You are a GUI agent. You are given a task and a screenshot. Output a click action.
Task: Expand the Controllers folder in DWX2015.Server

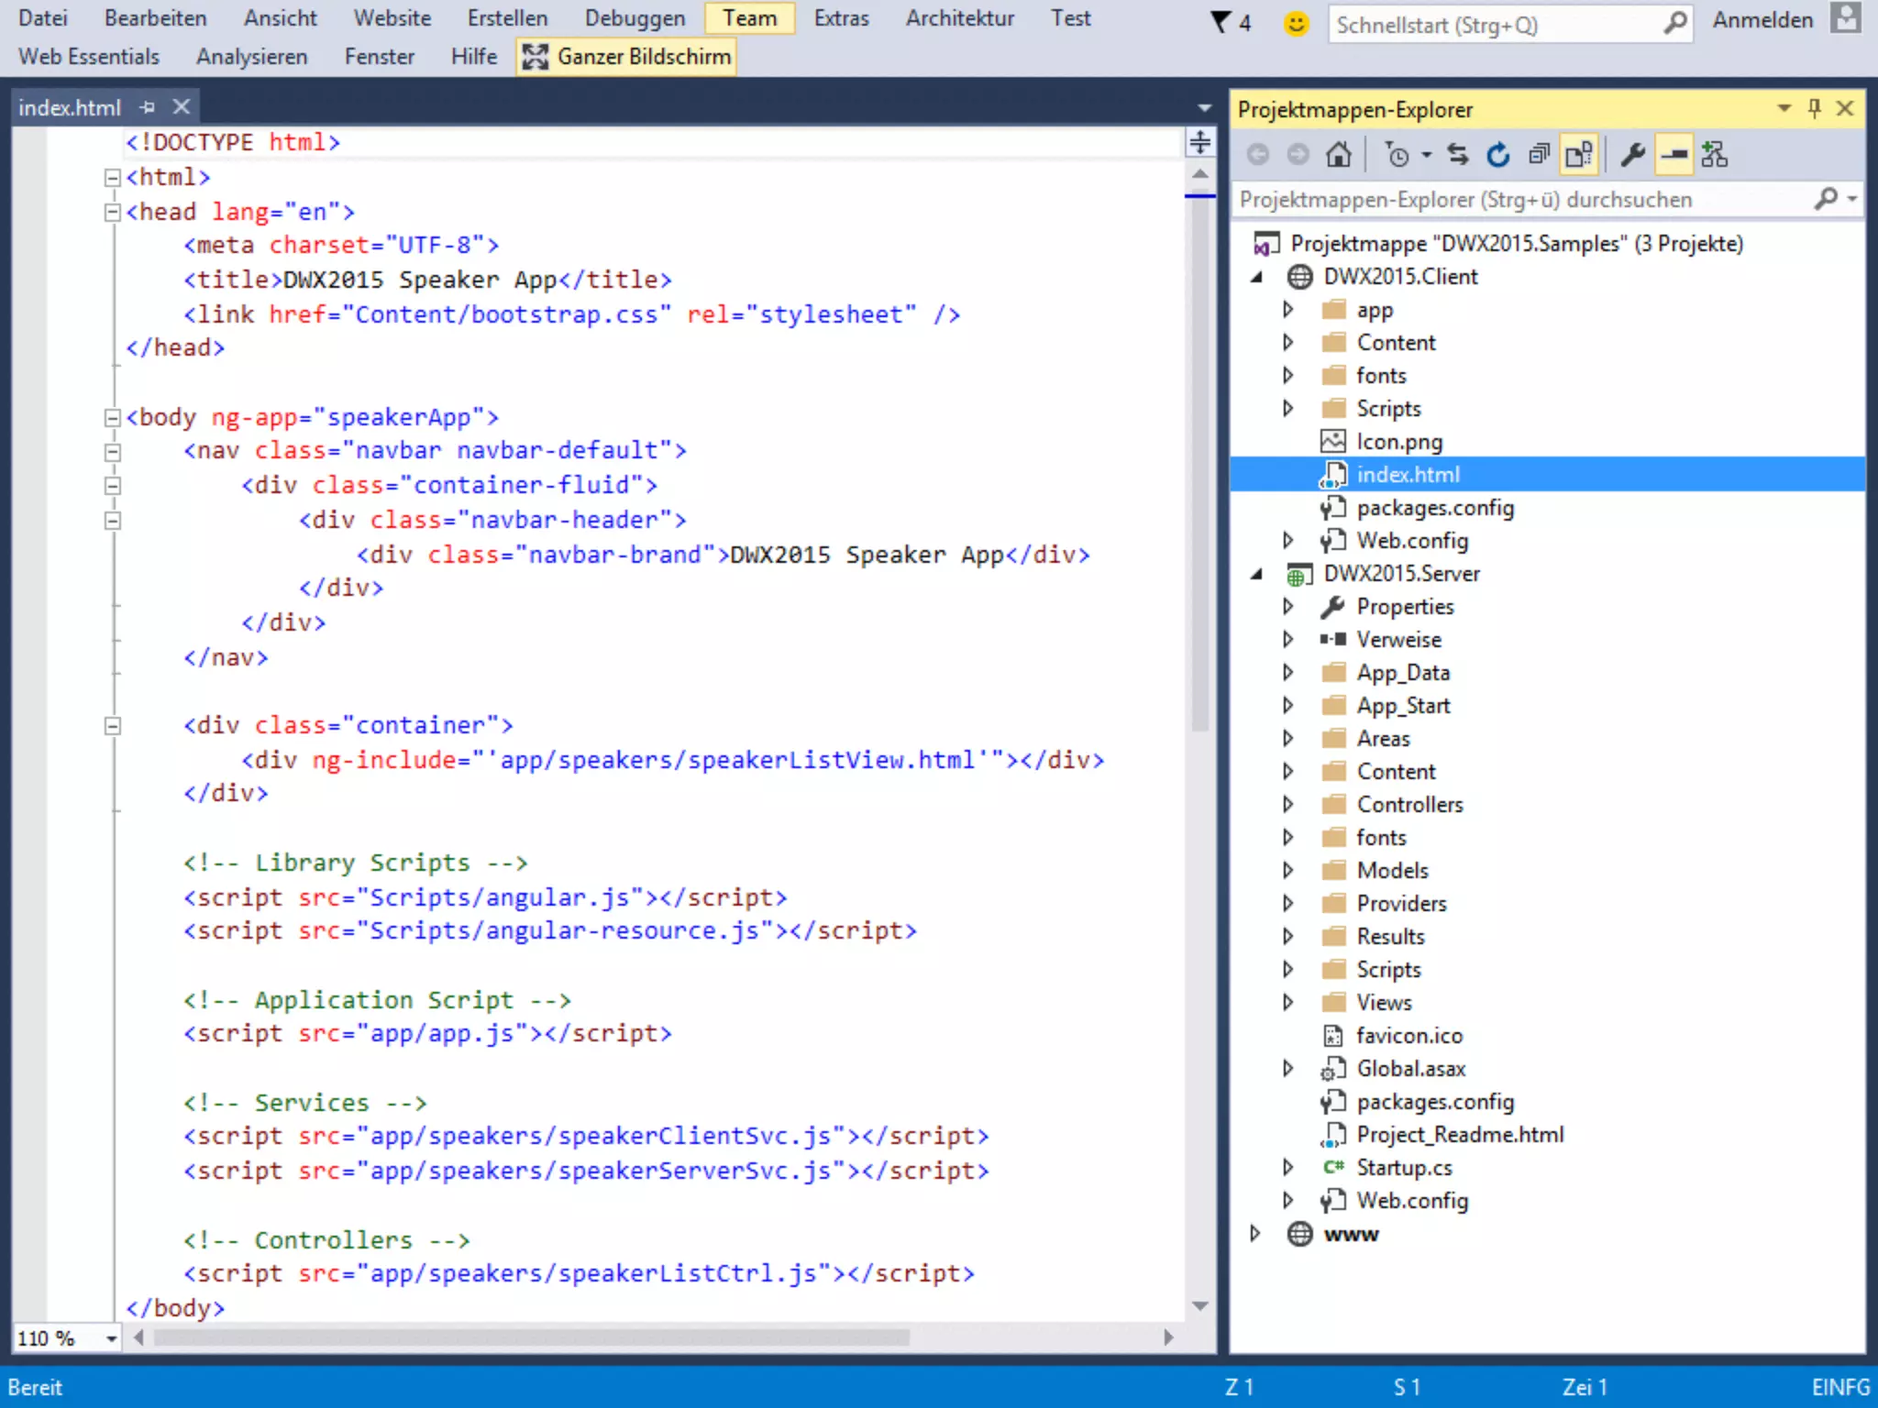click(1288, 804)
